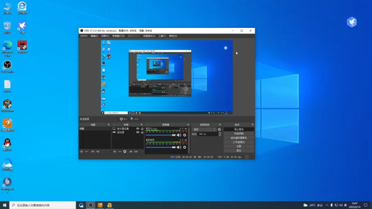Mute the desktop audio speaker icon
The width and height of the screenshot is (372, 209).
pyautogui.click(x=179, y=147)
